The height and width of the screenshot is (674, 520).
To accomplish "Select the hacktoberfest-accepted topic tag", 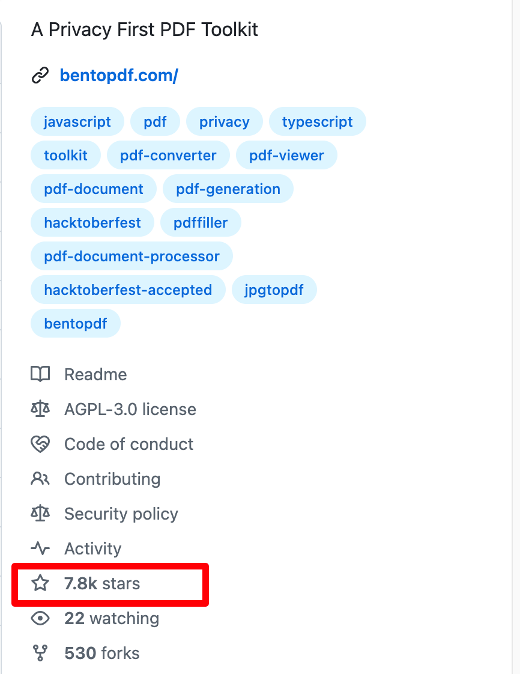I will [x=128, y=290].
